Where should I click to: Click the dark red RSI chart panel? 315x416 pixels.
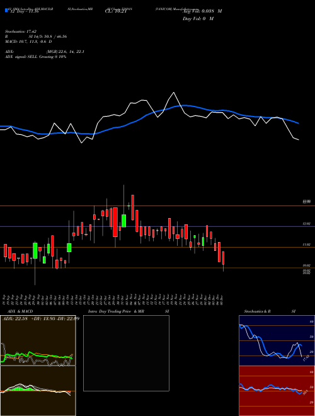[x=277, y=391]
